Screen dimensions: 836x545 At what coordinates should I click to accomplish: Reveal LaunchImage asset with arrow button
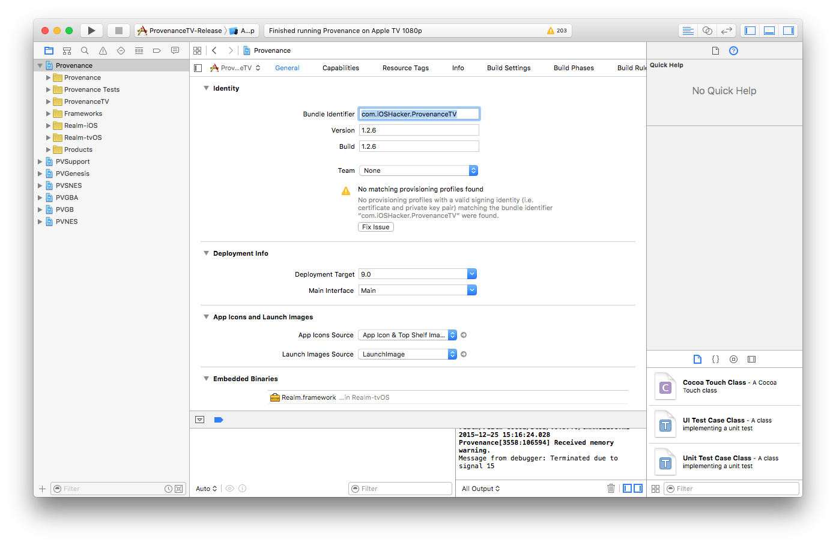click(x=464, y=354)
